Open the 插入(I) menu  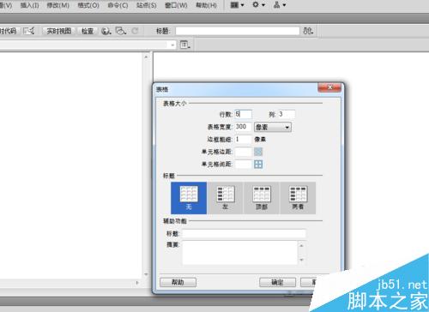(x=29, y=5)
